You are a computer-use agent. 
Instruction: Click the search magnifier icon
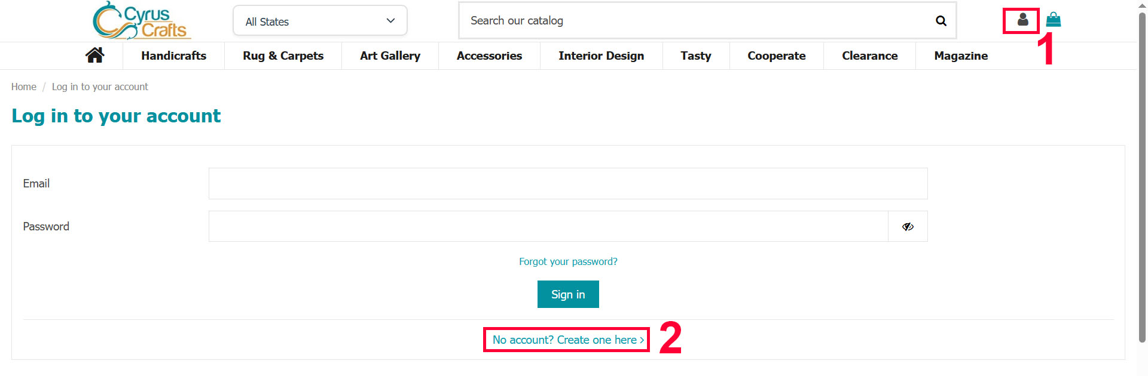[941, 21]
